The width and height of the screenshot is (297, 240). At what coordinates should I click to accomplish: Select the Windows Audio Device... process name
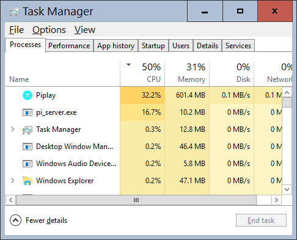coord(76,164)
